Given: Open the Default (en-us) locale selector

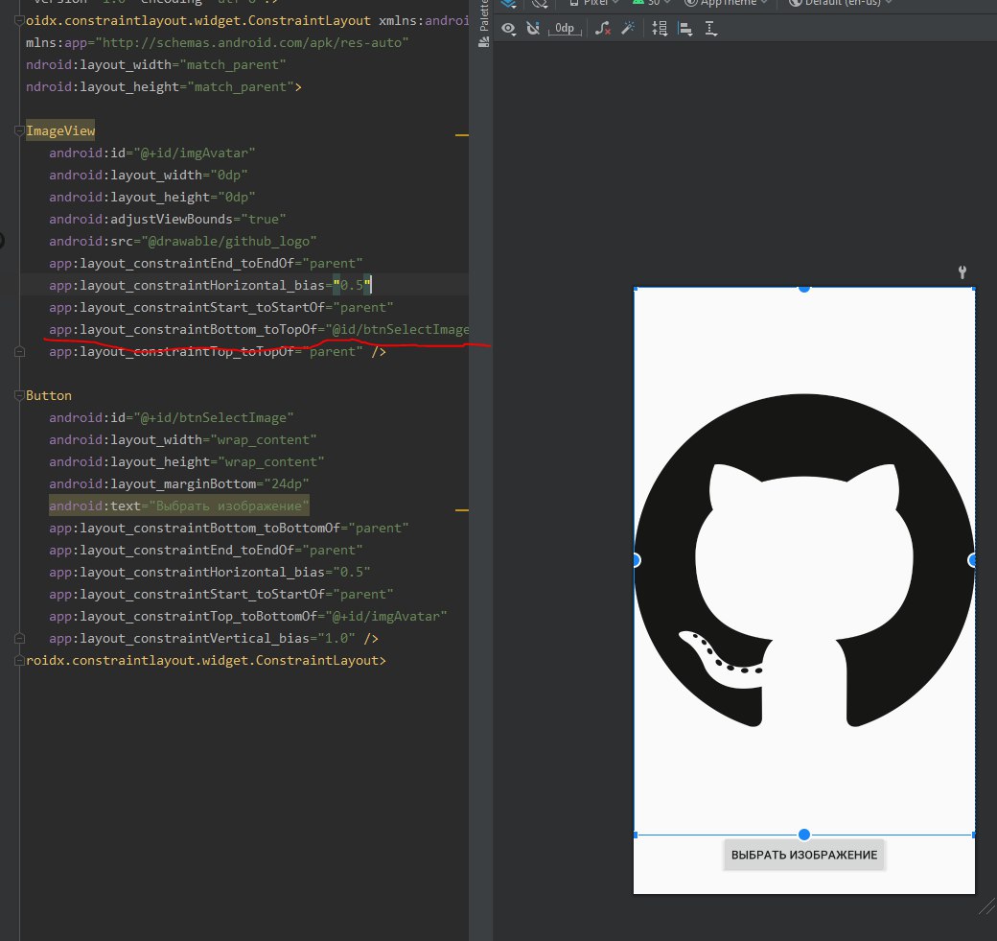Looking at the screenshot, I should 841,3.
